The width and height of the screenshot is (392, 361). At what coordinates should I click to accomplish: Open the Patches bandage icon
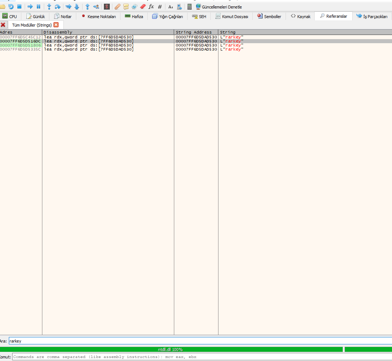(117, 7)
